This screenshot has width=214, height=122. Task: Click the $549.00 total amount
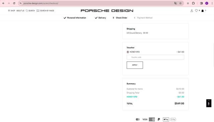(179, 104)
